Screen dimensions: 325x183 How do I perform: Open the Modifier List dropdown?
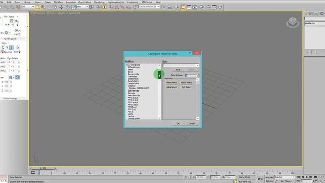pos(315,24)
